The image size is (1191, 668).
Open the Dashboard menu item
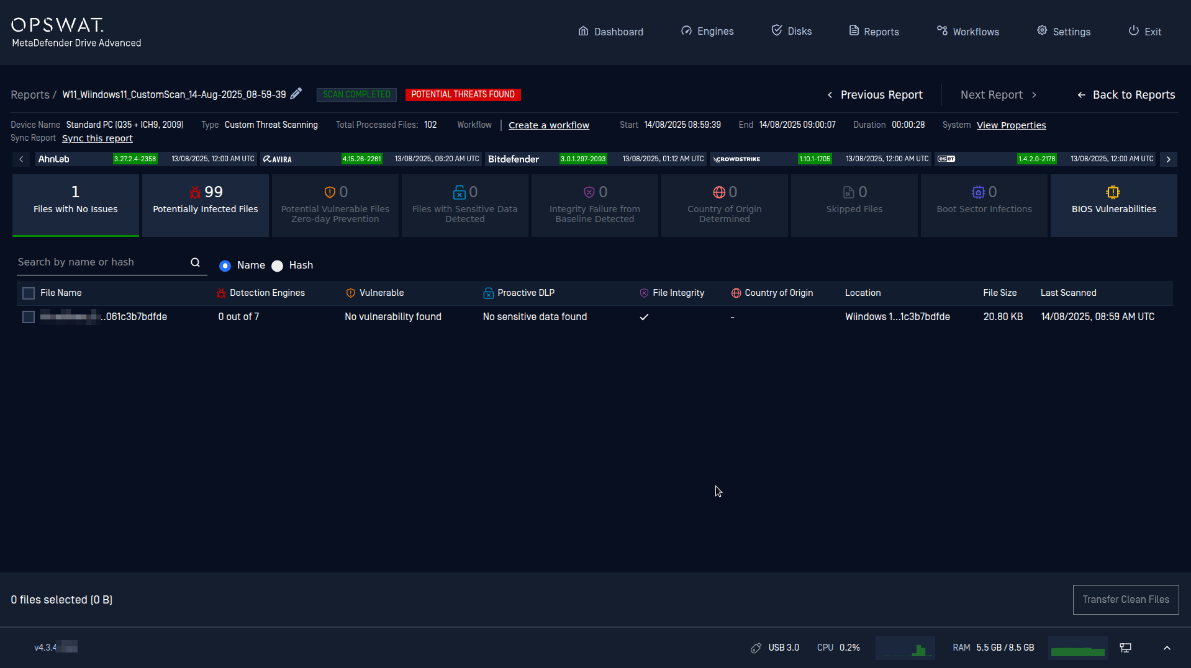click(610, 32)
